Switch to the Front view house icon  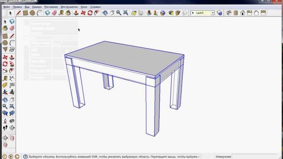pyautogui.click(x=243, y=13)
